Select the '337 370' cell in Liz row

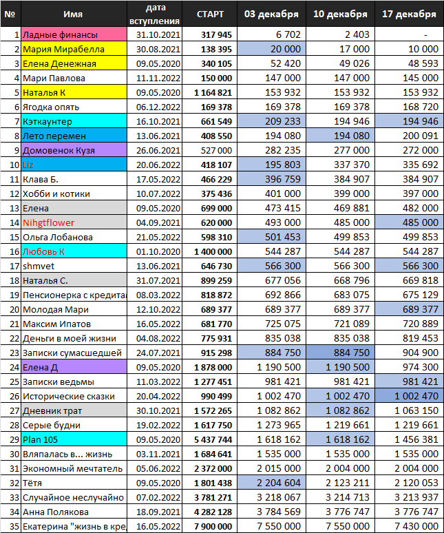(x=340, y=165)
